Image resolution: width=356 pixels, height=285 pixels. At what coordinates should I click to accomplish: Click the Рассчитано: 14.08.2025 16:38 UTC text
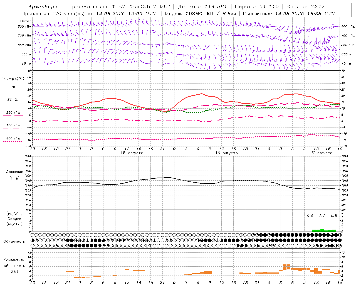289,14
